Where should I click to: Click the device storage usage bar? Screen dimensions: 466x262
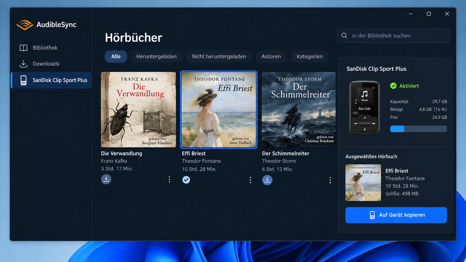click(x=418, y=129)
